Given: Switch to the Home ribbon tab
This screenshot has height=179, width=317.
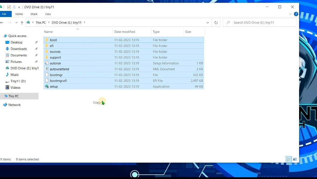Looking at the screenshot, I should tap(19, 14).
